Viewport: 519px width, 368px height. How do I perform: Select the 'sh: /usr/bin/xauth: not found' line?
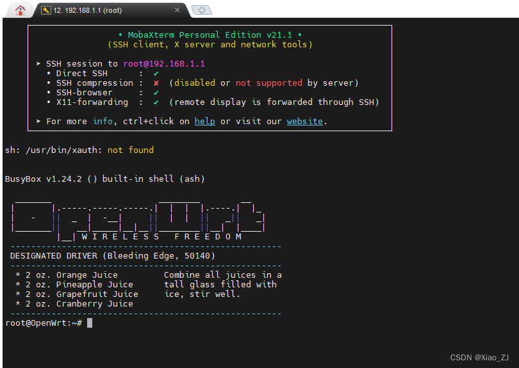coord(79,150)
